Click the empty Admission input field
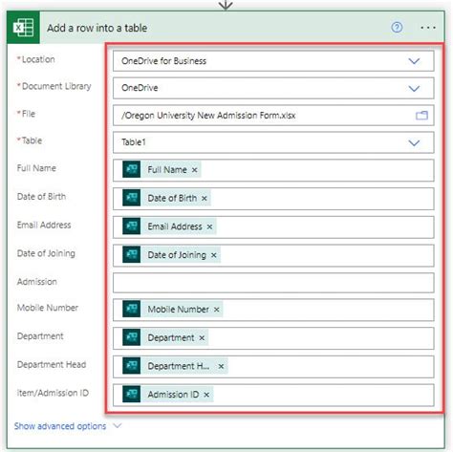 [x=273, y=283]
